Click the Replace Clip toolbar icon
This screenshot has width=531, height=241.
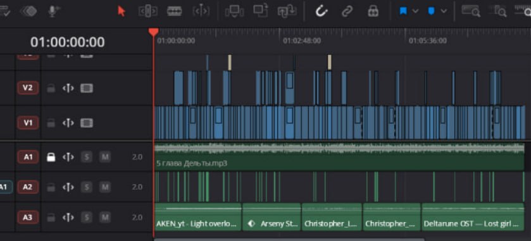[x=287, y=11]
